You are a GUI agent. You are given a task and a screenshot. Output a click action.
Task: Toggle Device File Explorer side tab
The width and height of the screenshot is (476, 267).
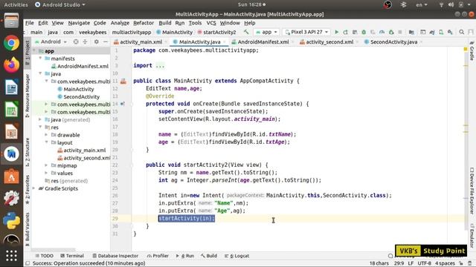pos(472,191)
